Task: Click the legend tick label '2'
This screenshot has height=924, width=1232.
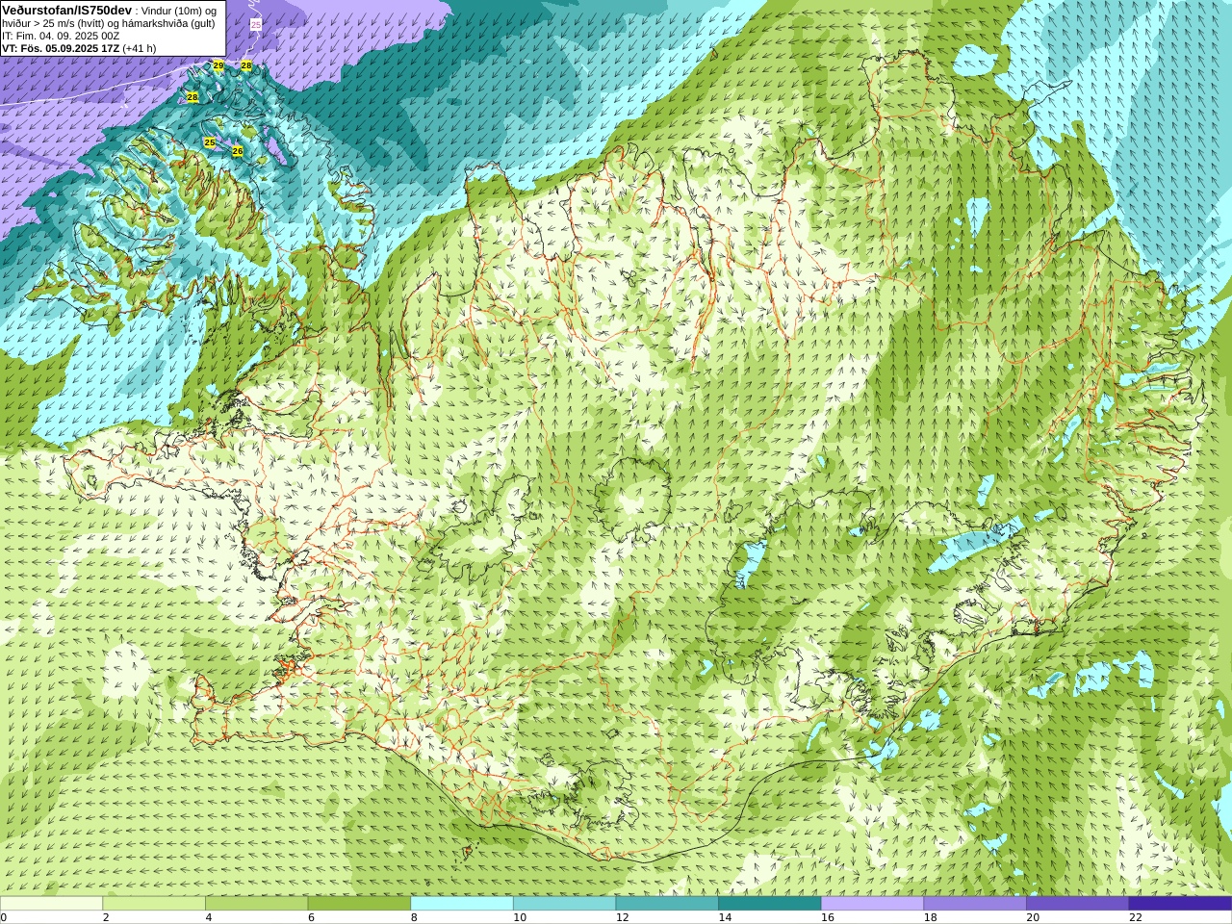Action: point(106,917)
